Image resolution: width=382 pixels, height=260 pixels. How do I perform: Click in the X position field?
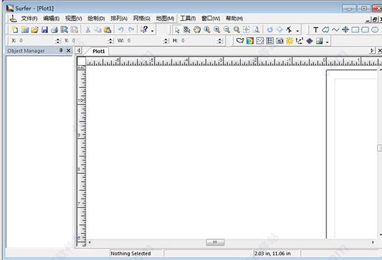(36, 41)
